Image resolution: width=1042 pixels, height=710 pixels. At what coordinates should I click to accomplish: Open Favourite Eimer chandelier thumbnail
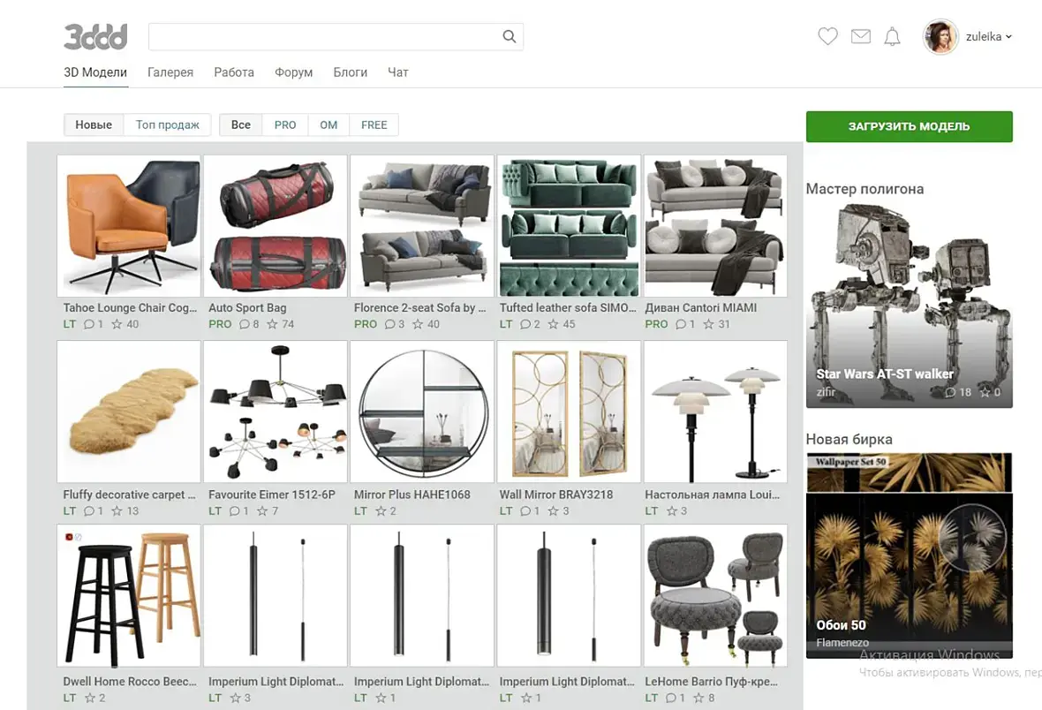276,412
